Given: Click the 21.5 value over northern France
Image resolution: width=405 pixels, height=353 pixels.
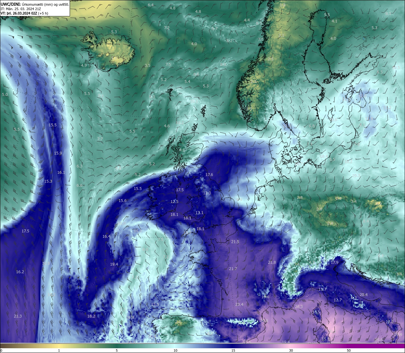Looking at the screenshot, I should pos(235,242).
